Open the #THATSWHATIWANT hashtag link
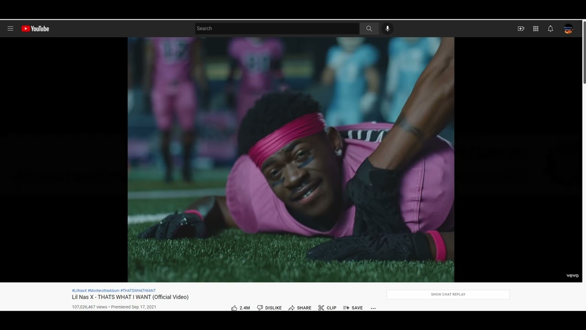Image resolution: width=586 pixels, height=330 pixels. 138,291
